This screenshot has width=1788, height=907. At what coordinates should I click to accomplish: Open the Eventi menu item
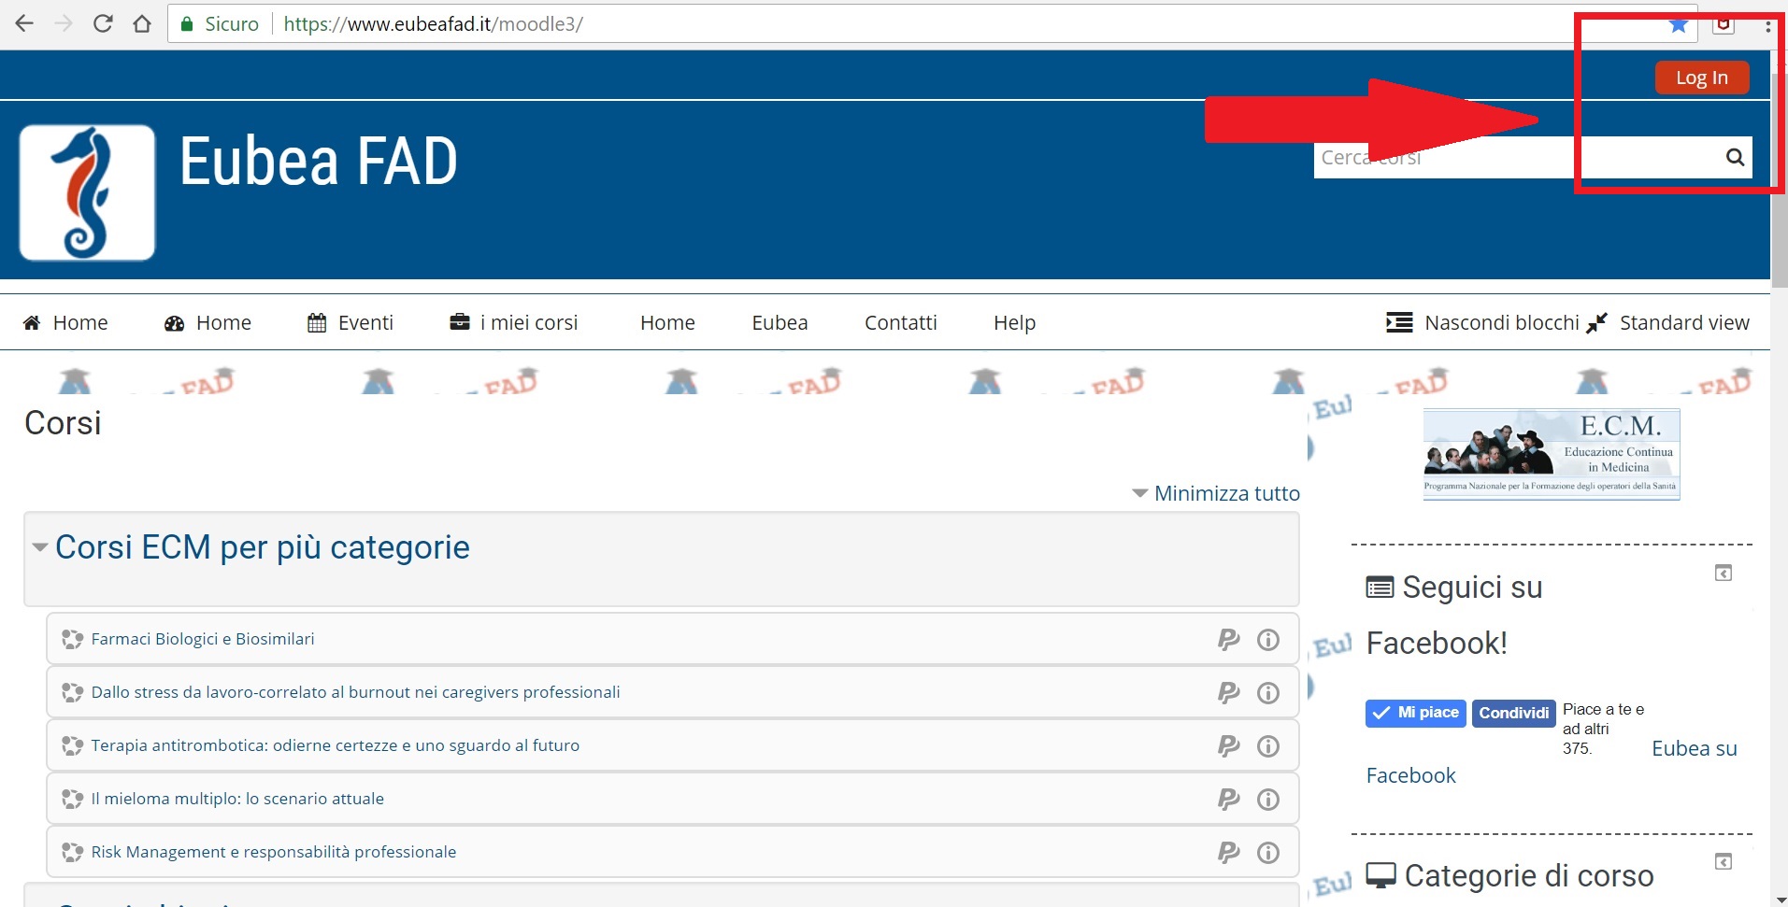[x=350, y=323]
